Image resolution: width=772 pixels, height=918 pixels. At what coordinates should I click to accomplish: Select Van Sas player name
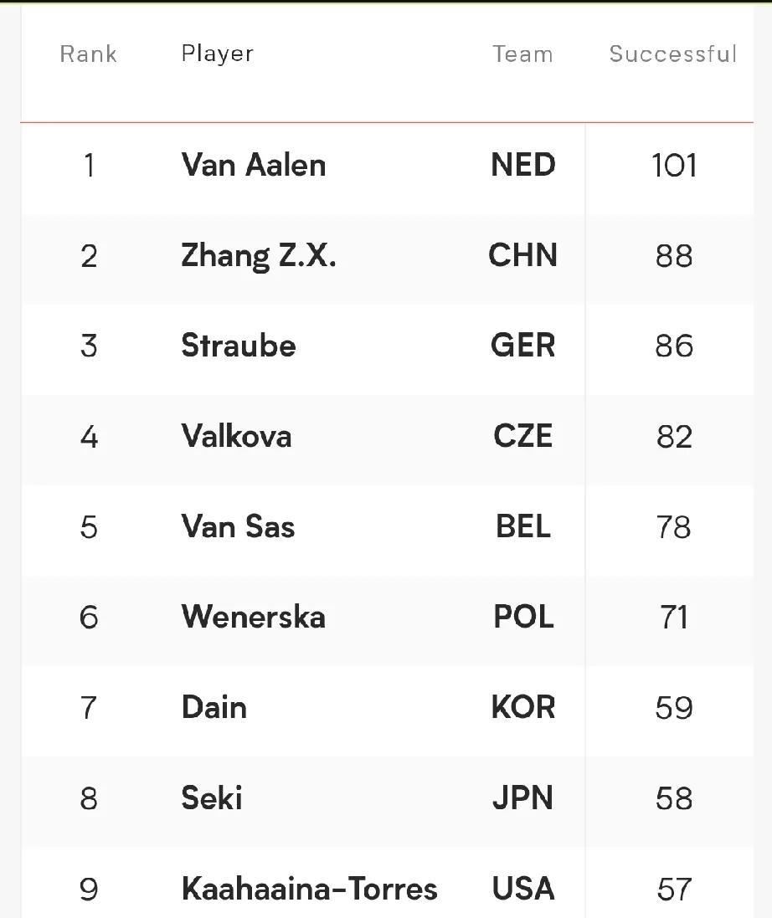[238, 526]
